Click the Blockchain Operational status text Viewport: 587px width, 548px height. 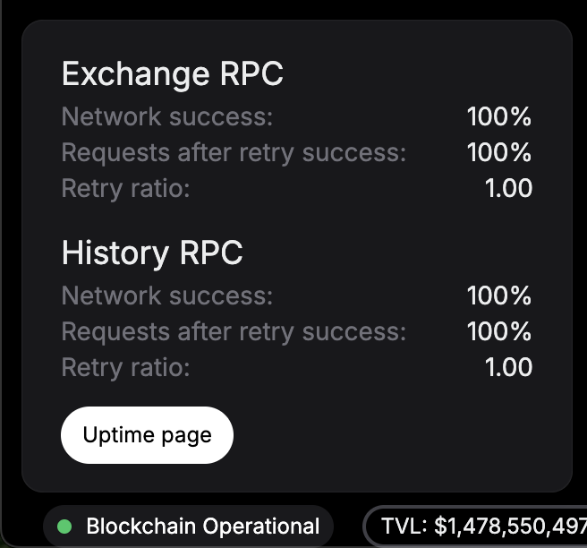202,527
